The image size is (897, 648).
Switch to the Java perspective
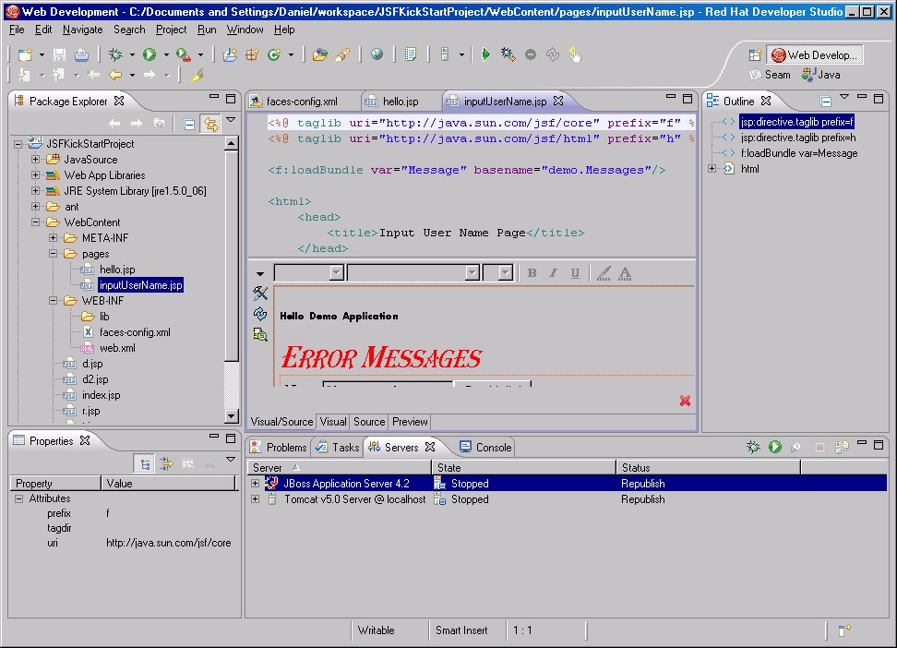click(x=821, y=75)
